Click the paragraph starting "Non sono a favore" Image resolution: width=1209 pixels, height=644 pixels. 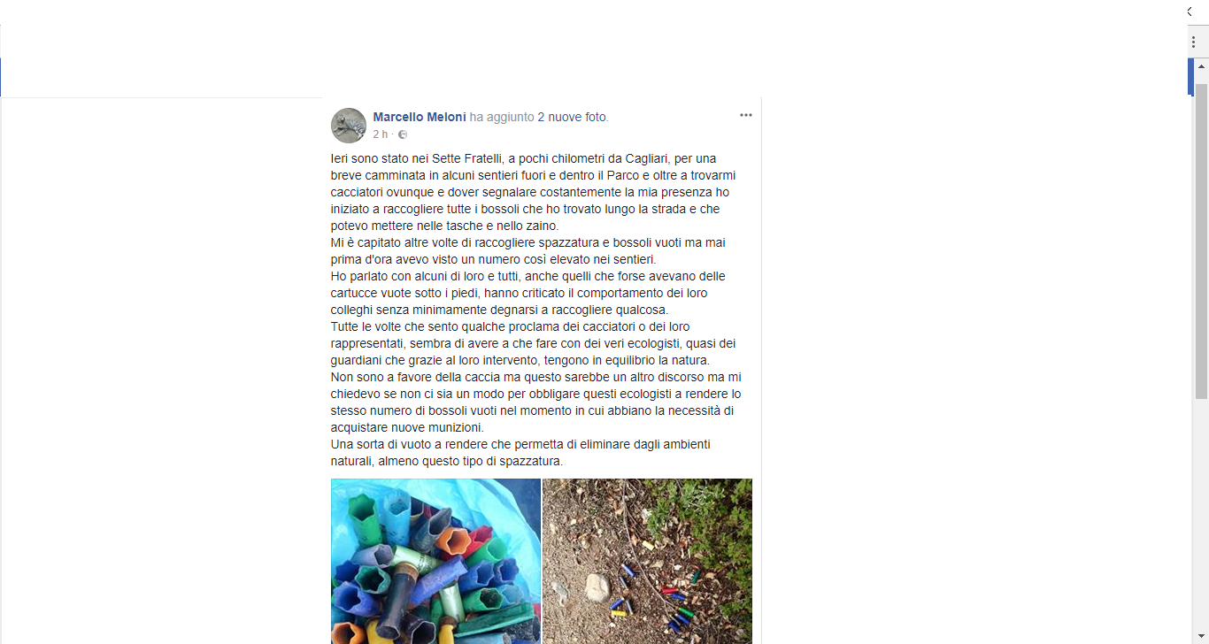click(x=536, y=402)
